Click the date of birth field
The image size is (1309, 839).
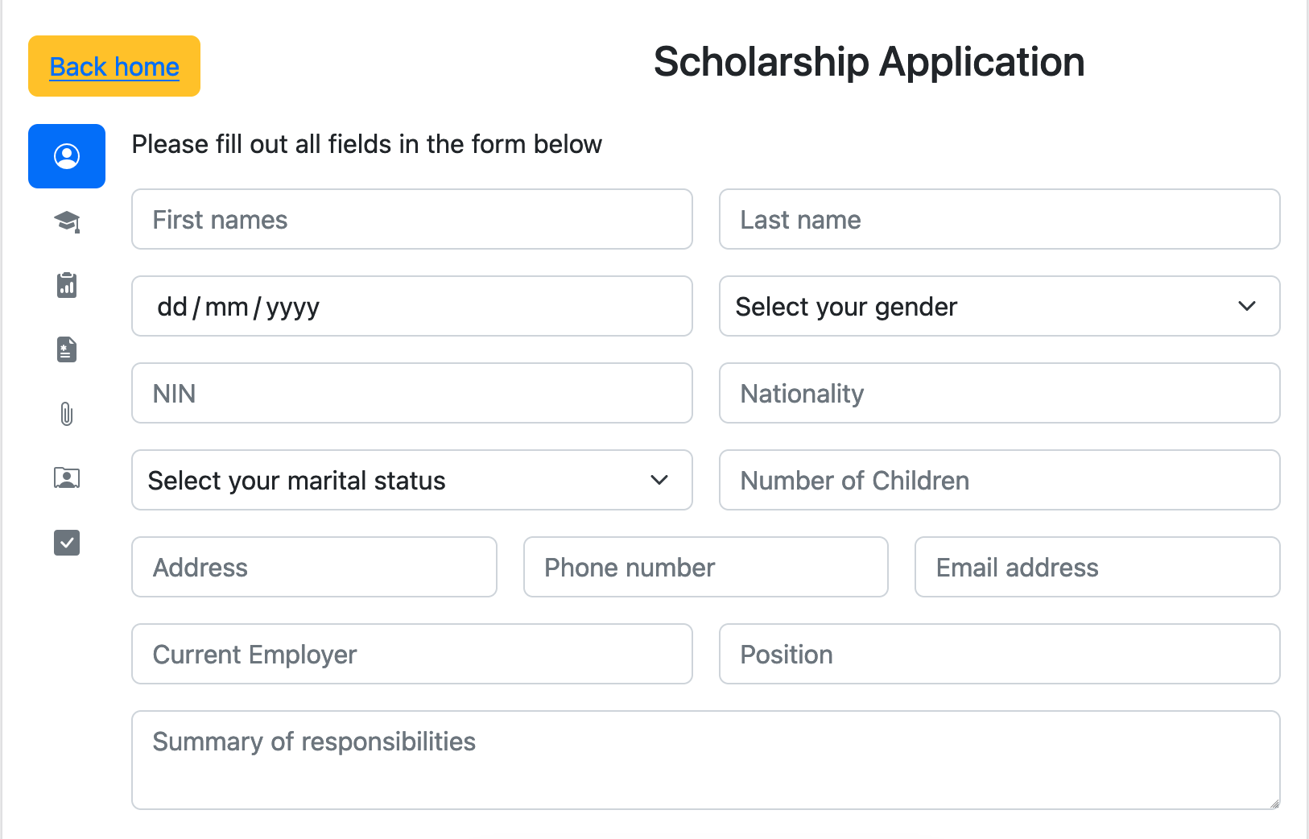point(411,306)
